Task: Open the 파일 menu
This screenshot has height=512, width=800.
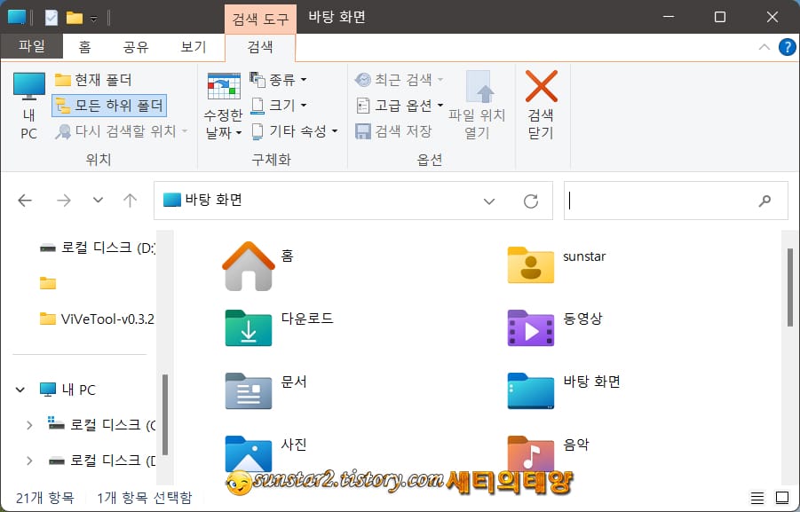Action: (32, 47)
